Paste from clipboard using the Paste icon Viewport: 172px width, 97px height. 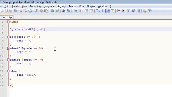click(x=46, y=11)
